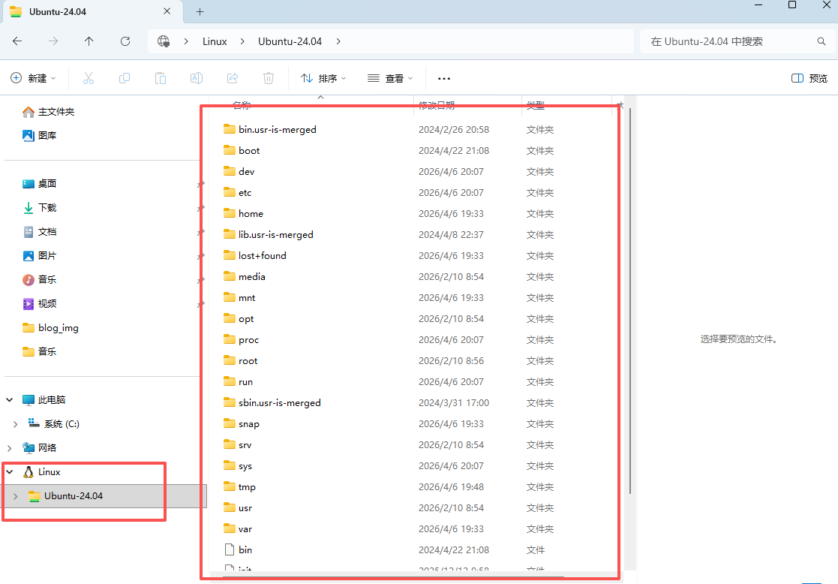The width and height of the screenshot is (838, 584).
Task: Expand the Ubuntu-24.04 tree node
Action: [x=16, y=496]
